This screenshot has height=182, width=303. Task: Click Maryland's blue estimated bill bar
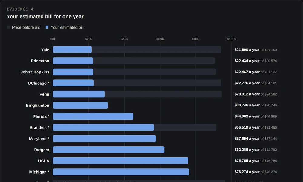pyautogui.click(x=105, y=139)
